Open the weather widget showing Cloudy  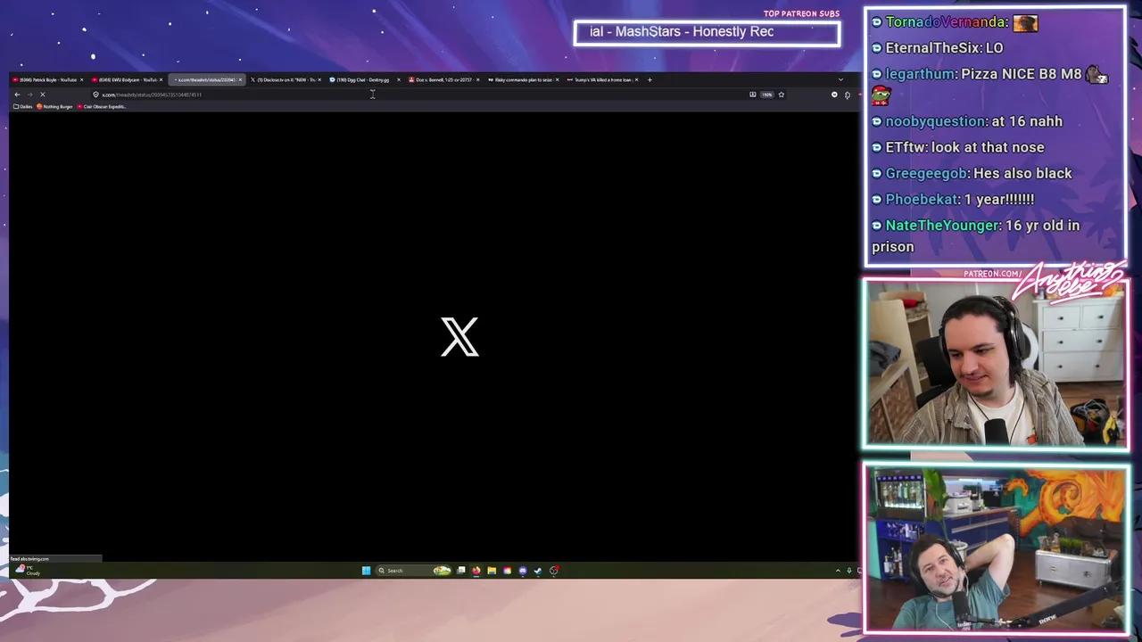point(27,570)
